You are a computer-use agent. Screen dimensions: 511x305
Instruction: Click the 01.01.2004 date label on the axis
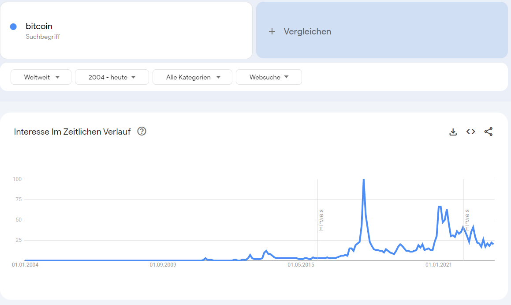(x=26, y=265)
